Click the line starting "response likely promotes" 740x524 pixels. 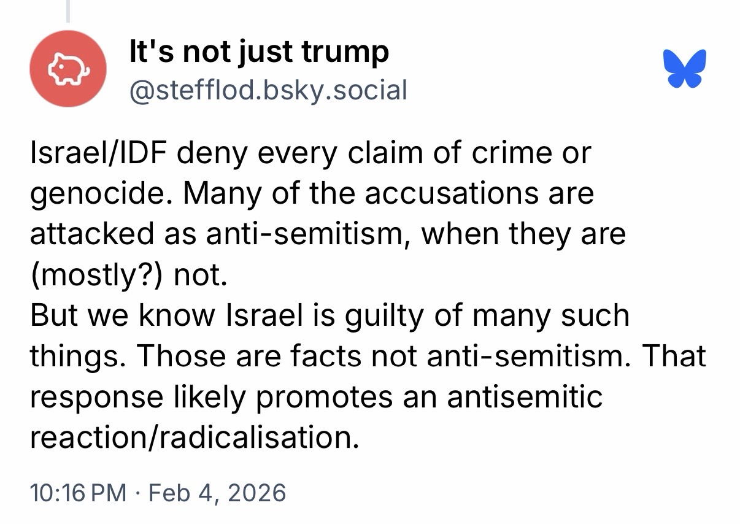(316, 397)
